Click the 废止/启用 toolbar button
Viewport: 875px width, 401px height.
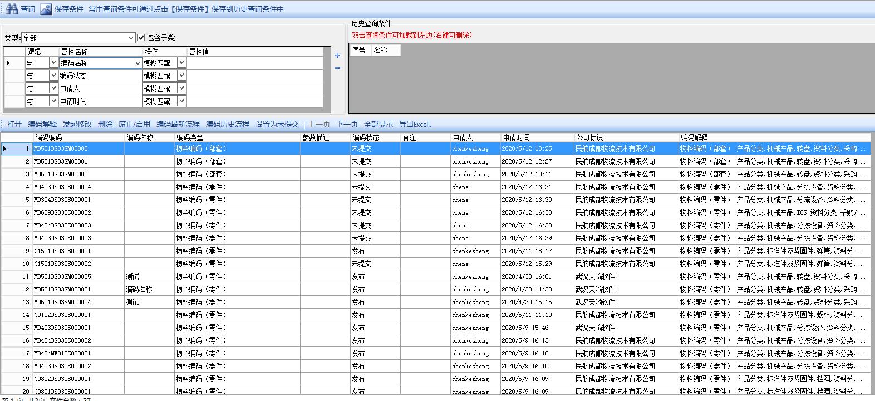[134, 124]
